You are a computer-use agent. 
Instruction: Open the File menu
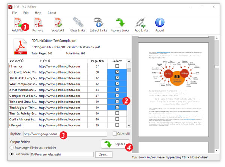click(x=14, y=12)
